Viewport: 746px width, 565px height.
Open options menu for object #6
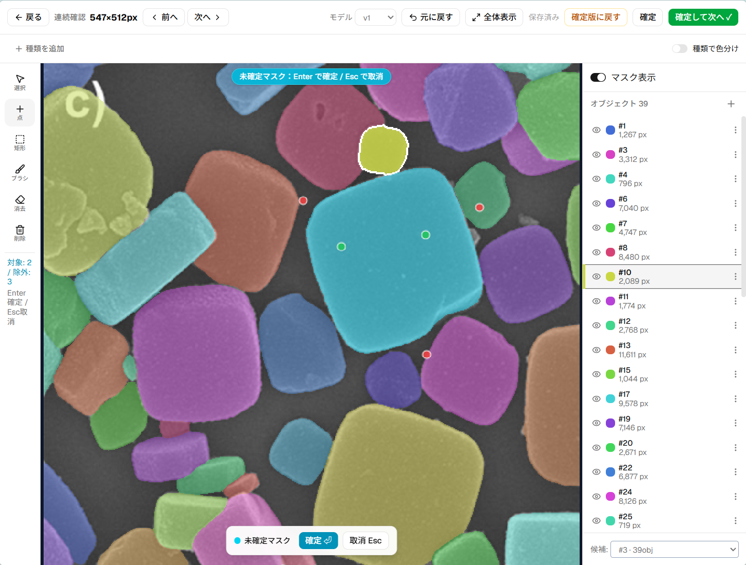pos(735,204)
